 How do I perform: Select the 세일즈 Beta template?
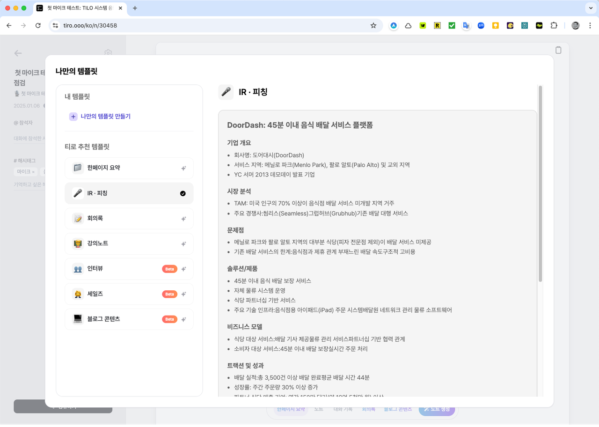pyautogui.click(x=129, y=294)
